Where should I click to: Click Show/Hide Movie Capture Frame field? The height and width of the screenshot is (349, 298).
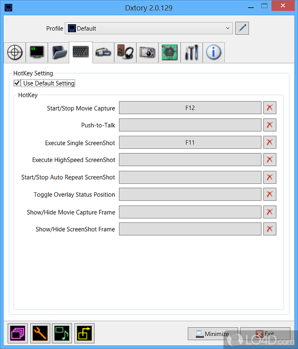190,212
